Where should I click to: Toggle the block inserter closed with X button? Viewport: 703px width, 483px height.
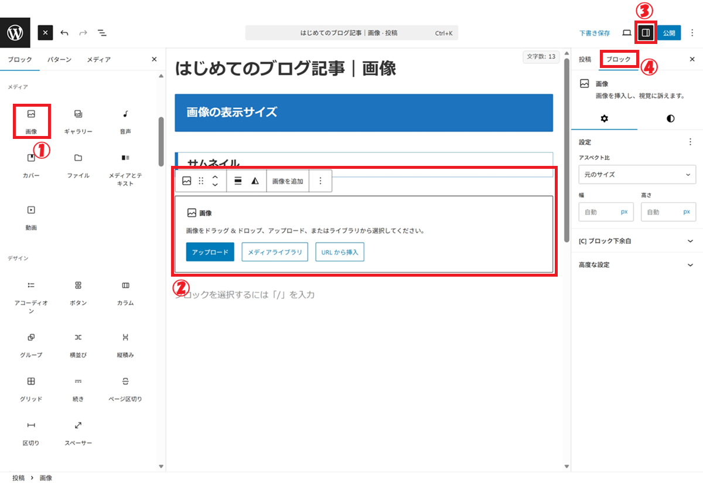[x=46, y=33]
